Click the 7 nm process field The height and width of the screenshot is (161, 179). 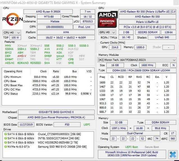coord(88,12)
